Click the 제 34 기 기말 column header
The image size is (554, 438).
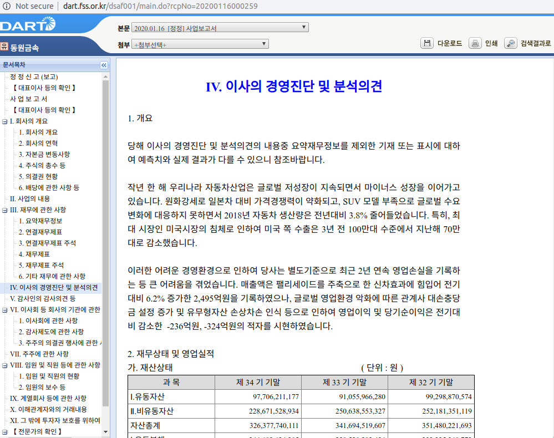(258, 382)
